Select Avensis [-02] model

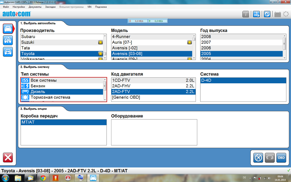(x=152, y=48)
